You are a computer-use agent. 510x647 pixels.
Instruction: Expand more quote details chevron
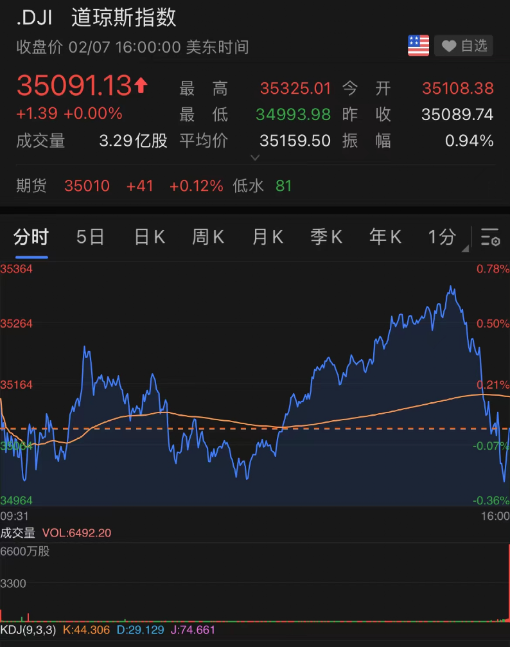click(x=255, y=157)
